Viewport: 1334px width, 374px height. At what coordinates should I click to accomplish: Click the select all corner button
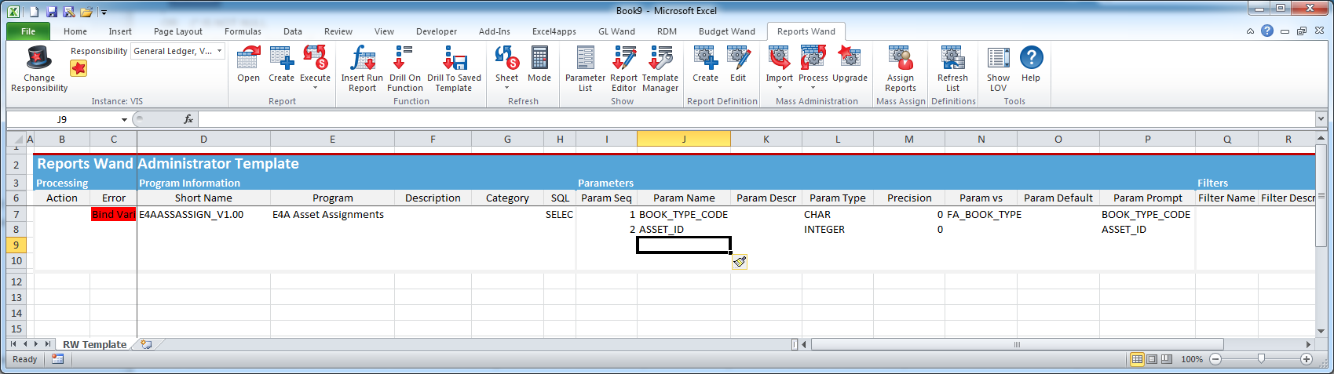pyautogui.click(x=16, y=139)
